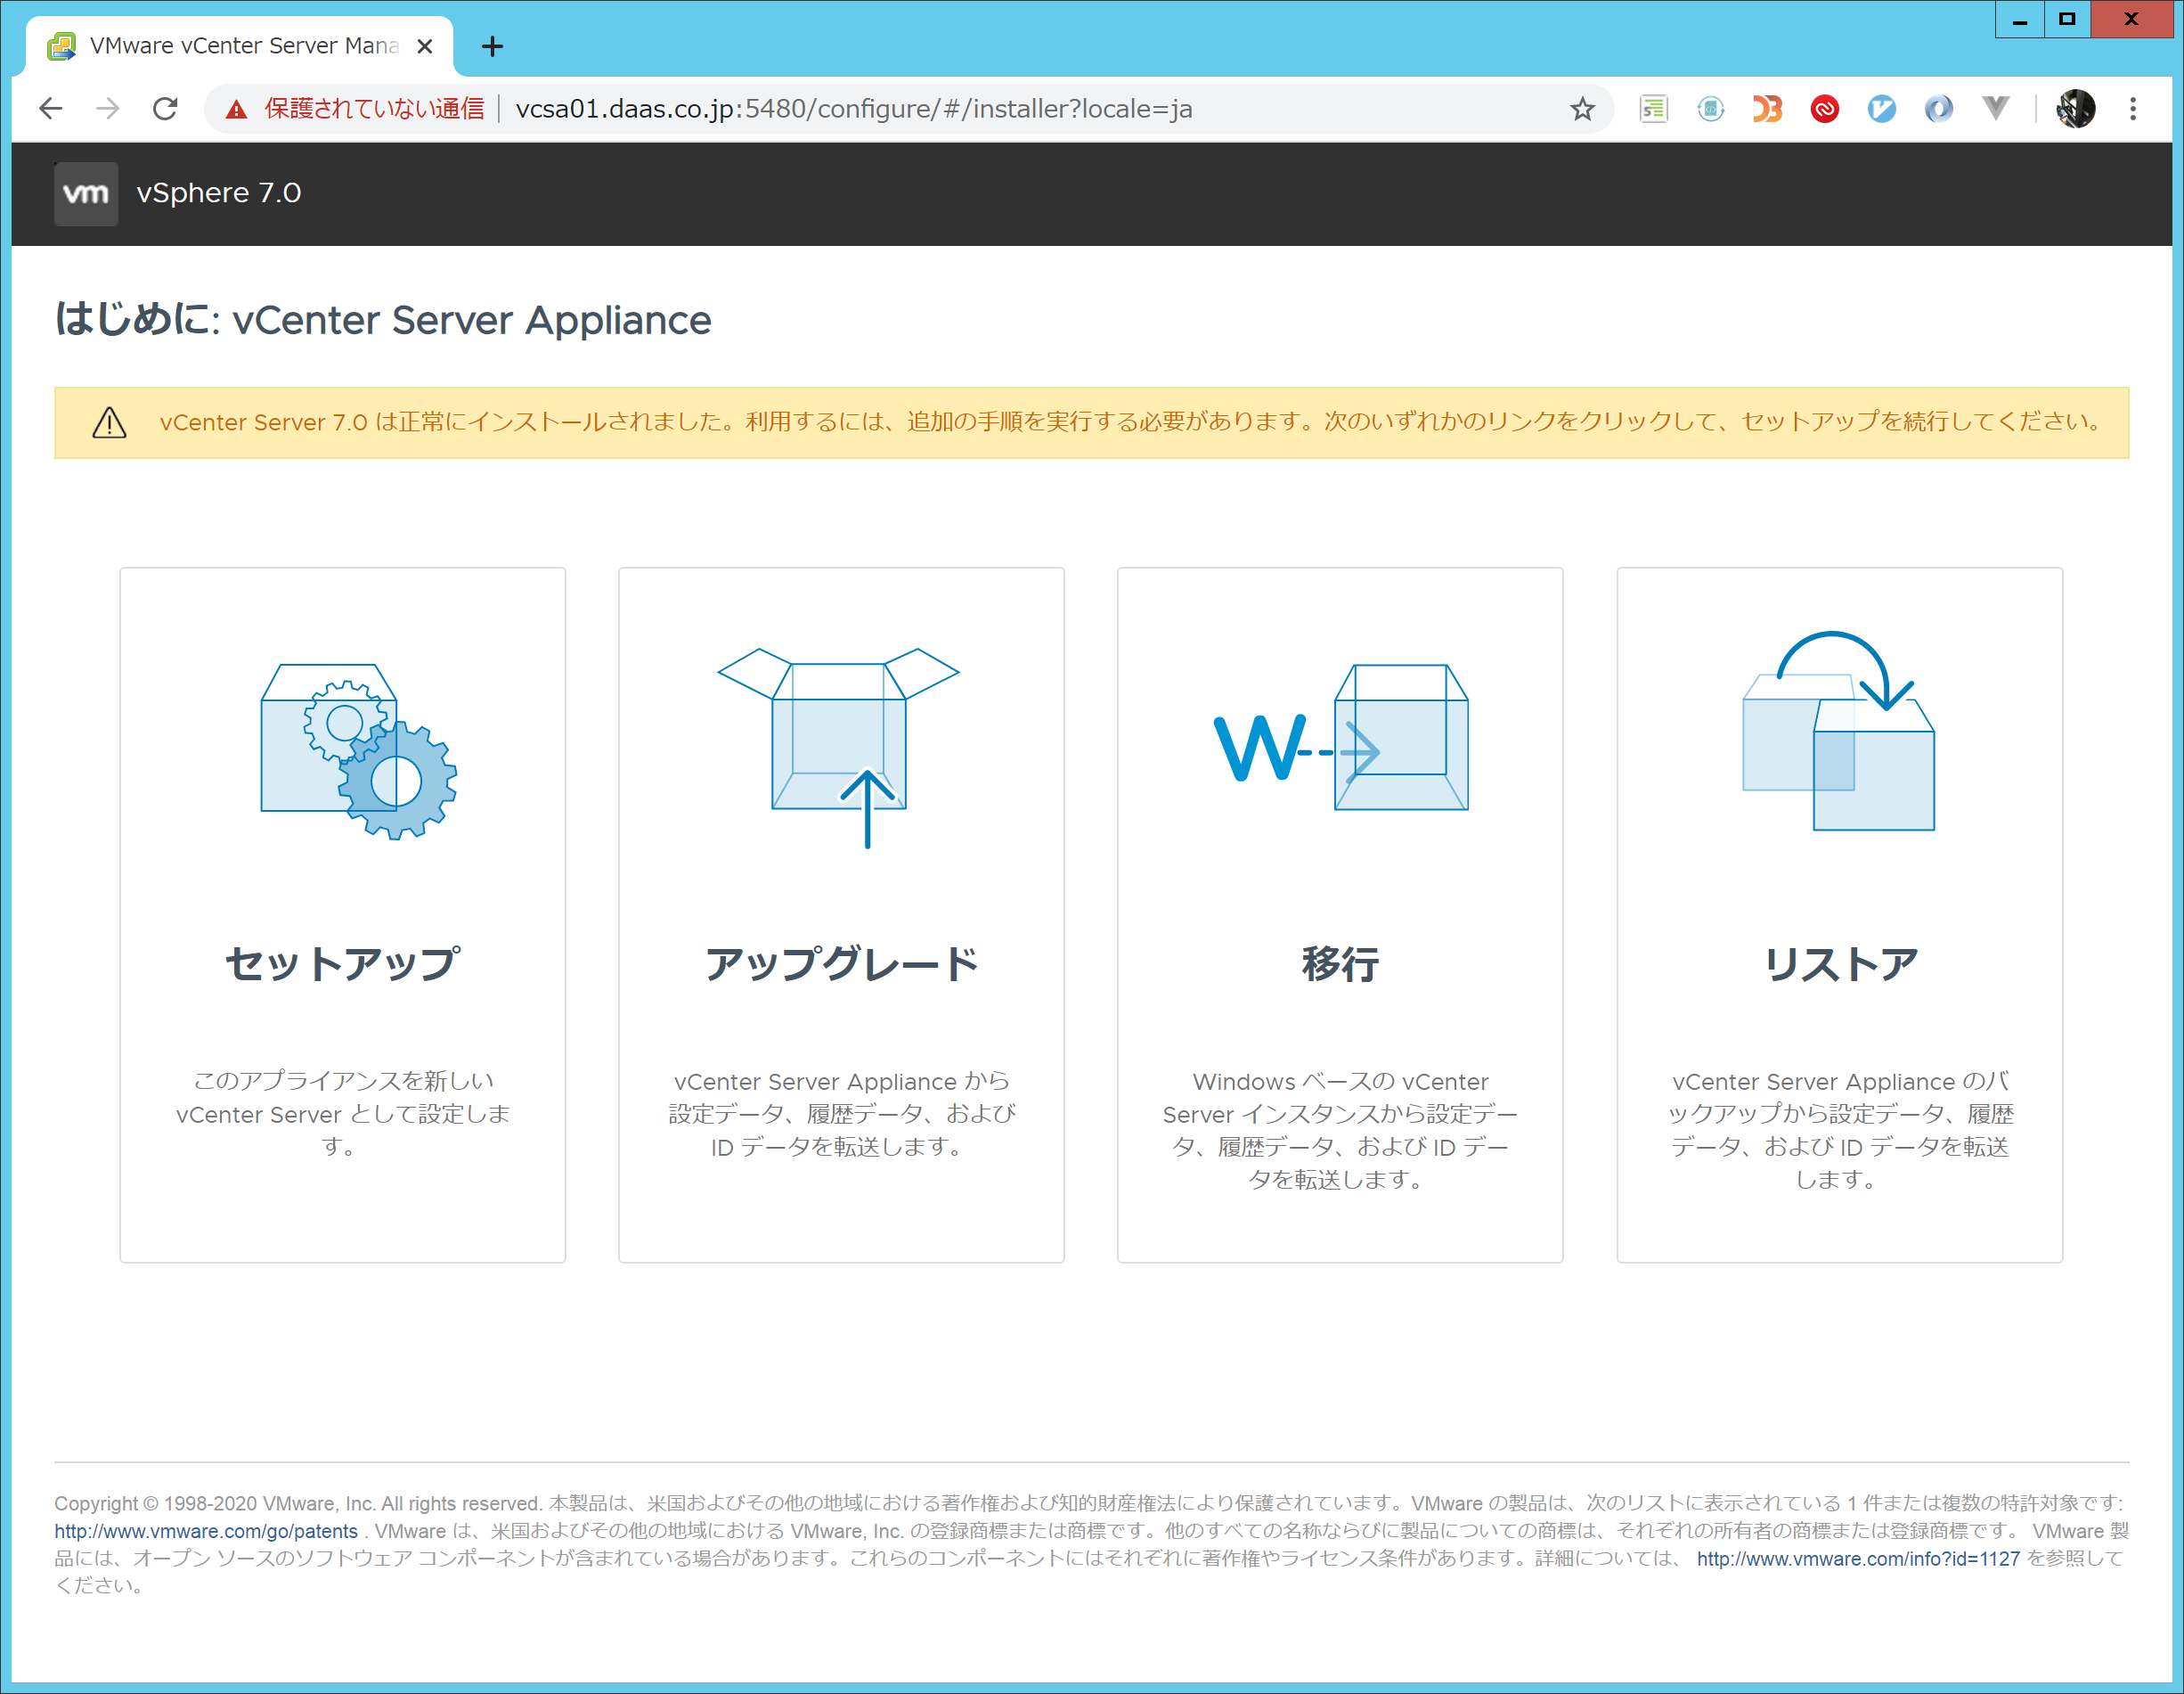This screenshot has height=1694, width=2184.
Task: Reload the page
Action: tap(165, 108)
